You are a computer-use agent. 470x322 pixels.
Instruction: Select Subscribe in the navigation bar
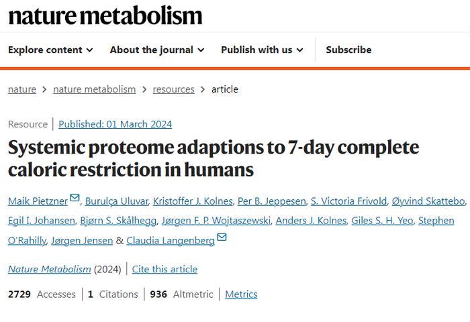click(348, 50)
